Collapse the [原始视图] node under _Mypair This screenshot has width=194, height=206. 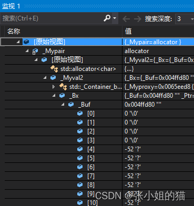click(x=36, y=59)
